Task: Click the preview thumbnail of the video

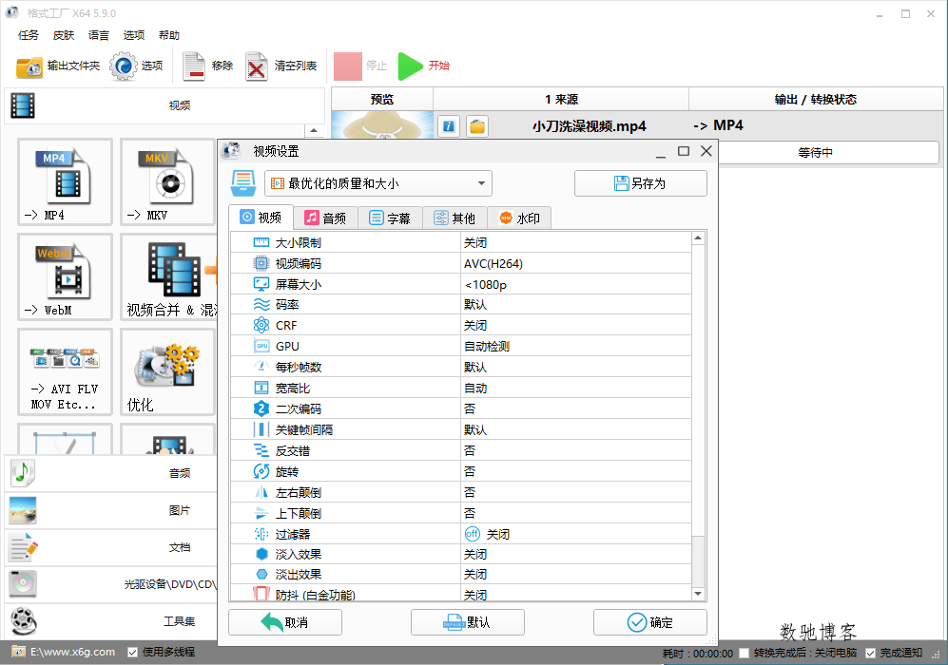Action: (x=382, y=125)
